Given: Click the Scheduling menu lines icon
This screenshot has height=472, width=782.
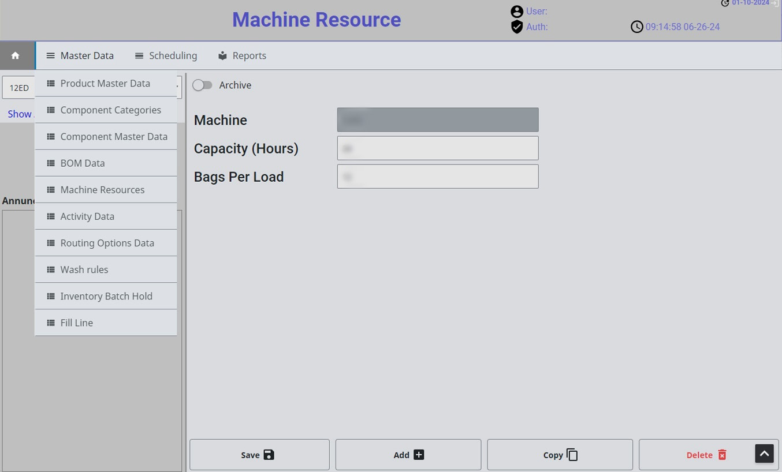Looking at the screenshot, I should (x=139, y=56).
